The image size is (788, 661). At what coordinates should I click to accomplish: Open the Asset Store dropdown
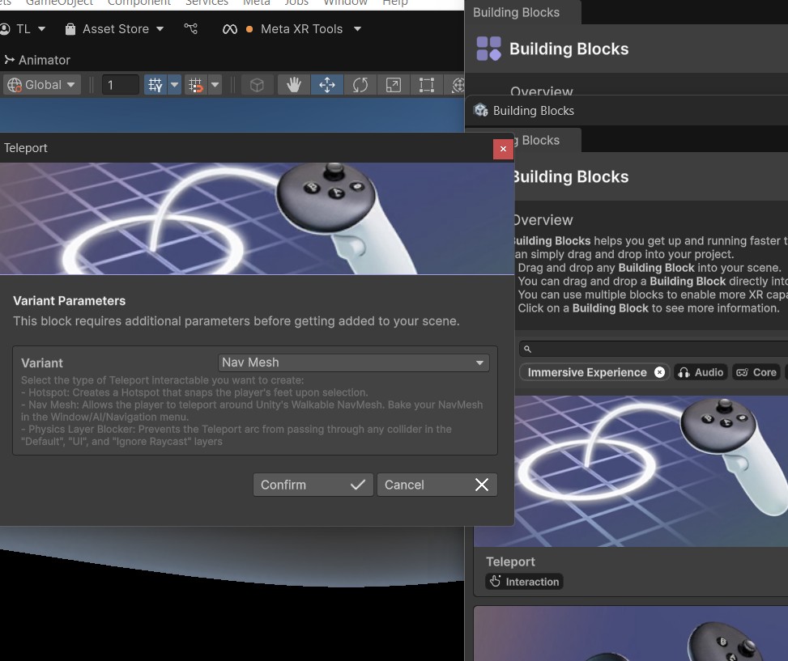[x=114, y=29]
